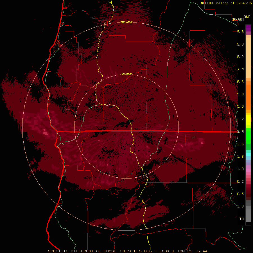Click the [PHAS] label above the color scale

tap(238, 19)
